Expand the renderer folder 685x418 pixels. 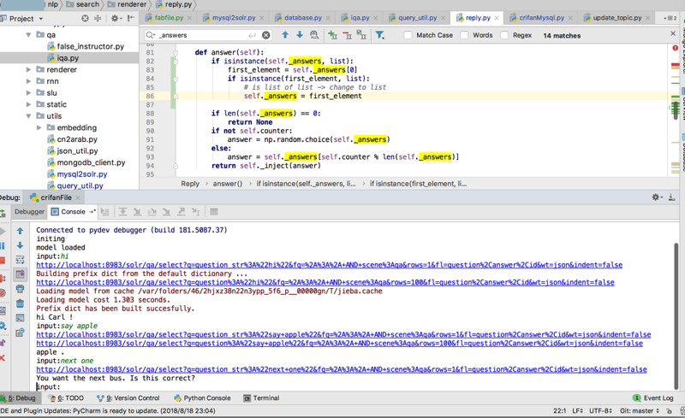(x=29, y=70)
